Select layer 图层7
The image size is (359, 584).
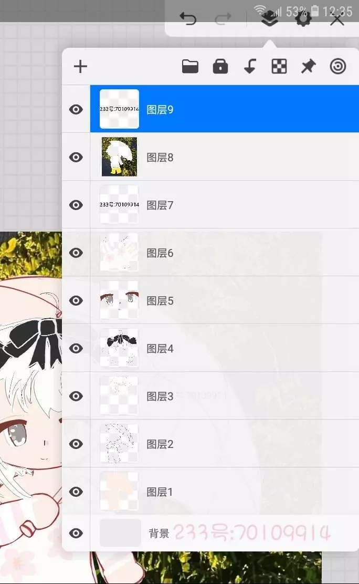[225, 205]
